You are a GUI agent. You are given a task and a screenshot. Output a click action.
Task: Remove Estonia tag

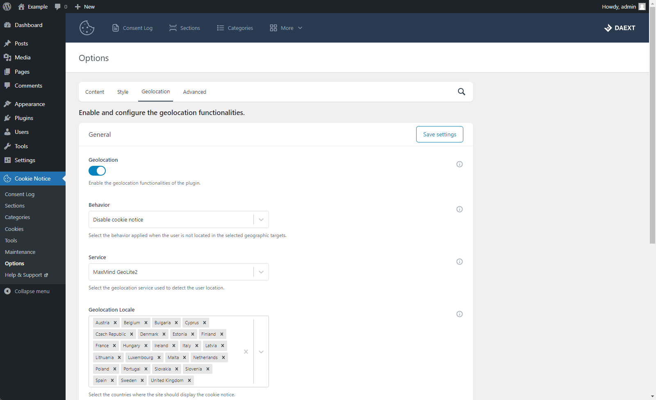[193, 334]
